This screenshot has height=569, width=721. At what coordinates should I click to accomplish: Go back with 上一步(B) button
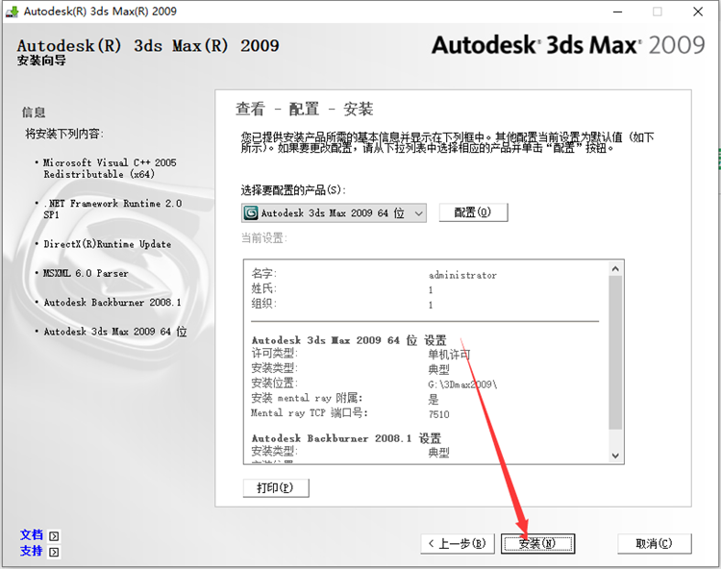click(458, 544)
